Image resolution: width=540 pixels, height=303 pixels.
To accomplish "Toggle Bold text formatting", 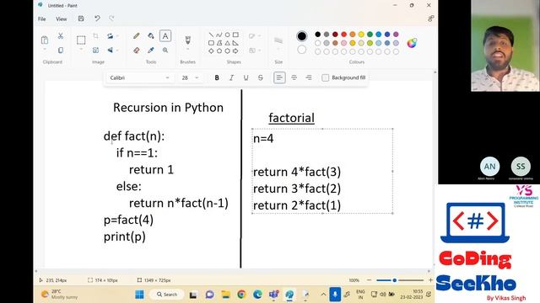I will (217, 77).
